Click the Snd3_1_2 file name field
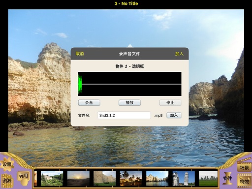The image size is (252, 189). pos(124,115)
